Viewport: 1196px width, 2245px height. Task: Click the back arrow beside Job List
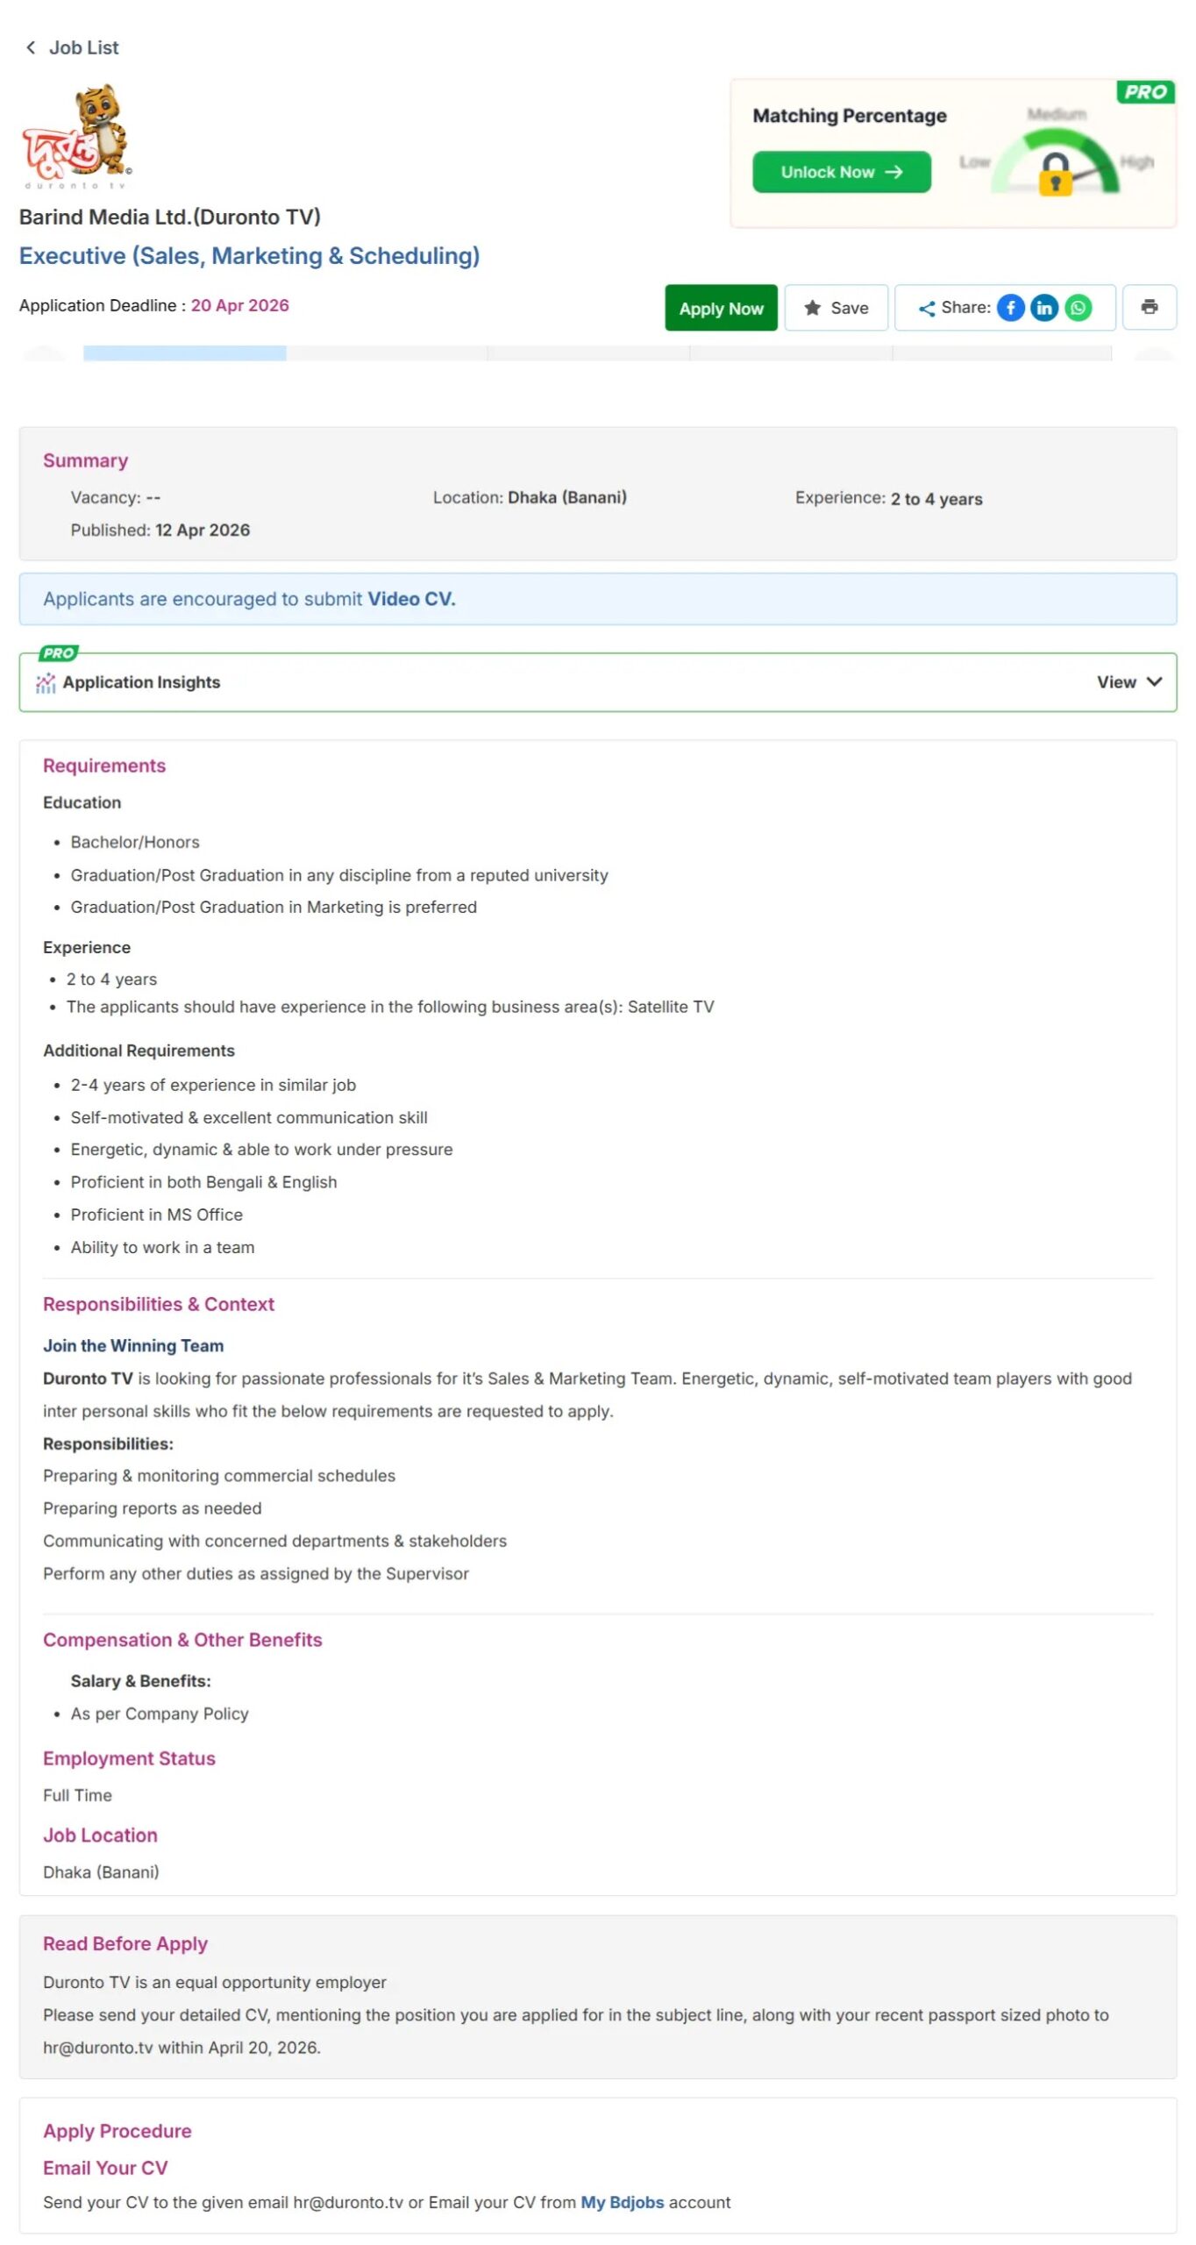click(31, 47)
